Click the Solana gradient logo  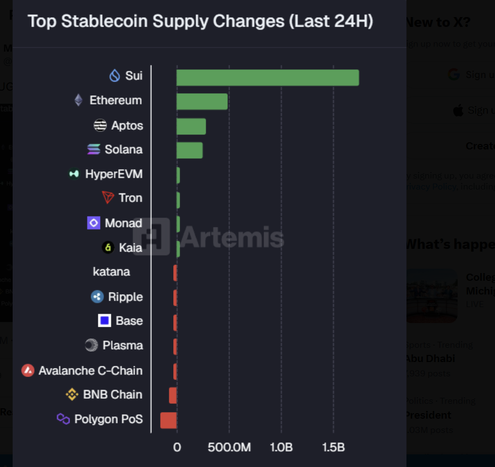(x=94, y=149)
